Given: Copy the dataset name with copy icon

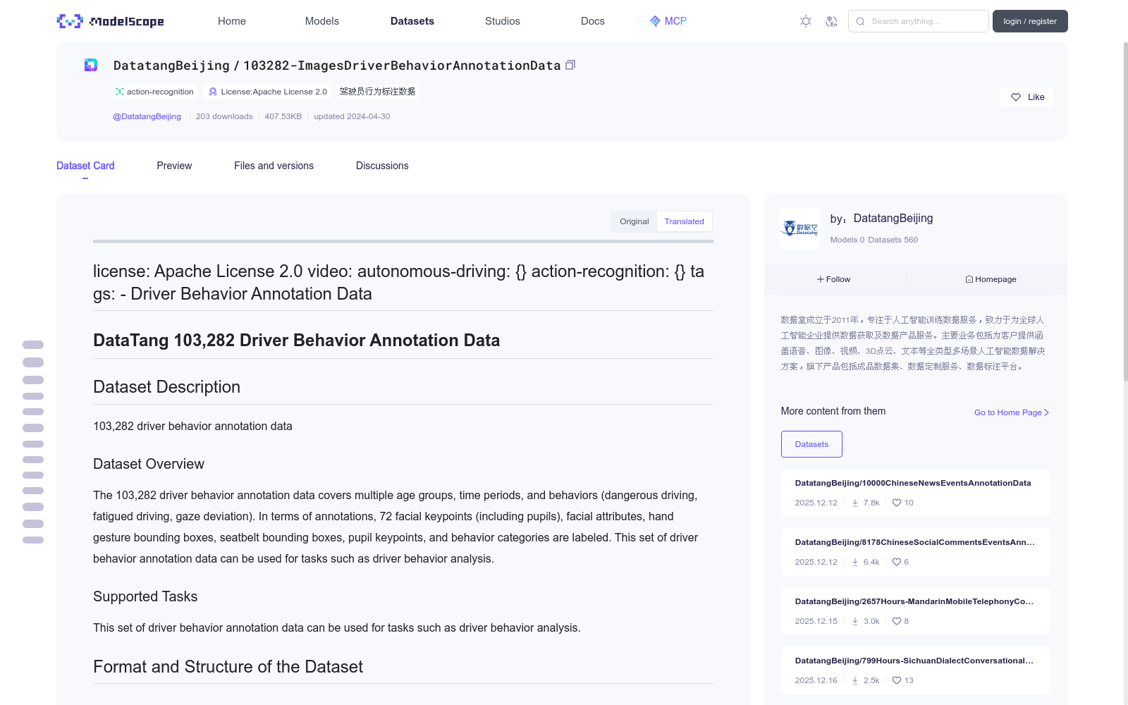Looking at the screenshot, I should 570,65.
